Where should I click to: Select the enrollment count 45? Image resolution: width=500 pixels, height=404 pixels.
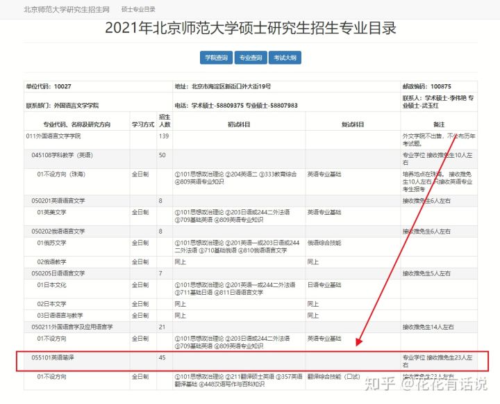pos(162,357)
